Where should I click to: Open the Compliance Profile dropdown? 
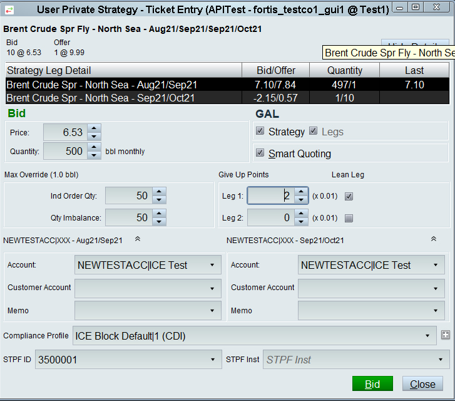coord(428,336)
